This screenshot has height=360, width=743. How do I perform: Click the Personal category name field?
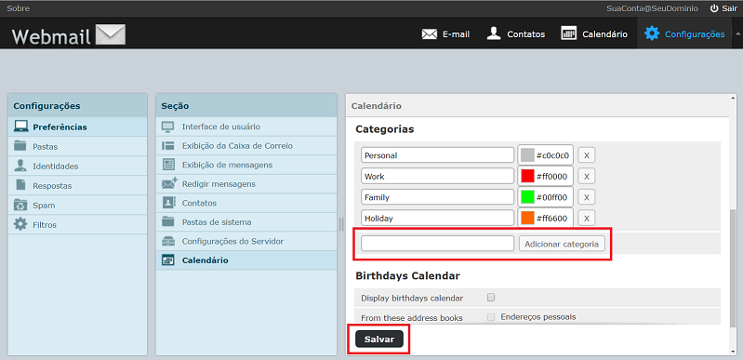(437, 155)
